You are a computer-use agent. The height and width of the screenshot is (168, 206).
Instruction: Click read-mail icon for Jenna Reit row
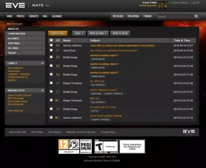coord(58,50)
